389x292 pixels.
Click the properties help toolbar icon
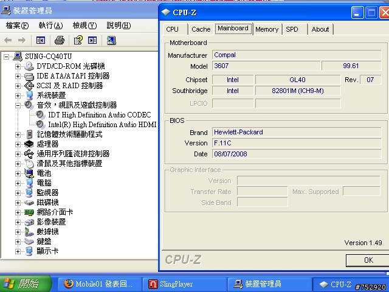tap(78, 40)
